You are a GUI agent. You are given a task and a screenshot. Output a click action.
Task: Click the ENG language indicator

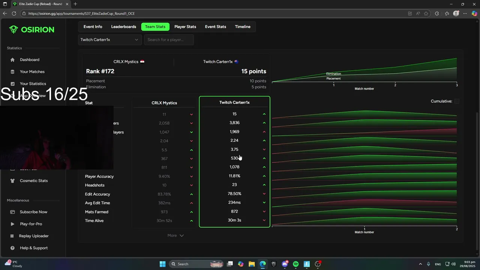438,264
